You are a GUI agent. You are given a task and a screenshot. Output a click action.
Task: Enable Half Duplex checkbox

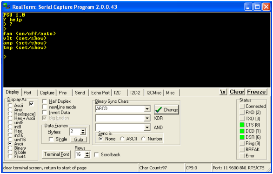click(x=45, y=101)
